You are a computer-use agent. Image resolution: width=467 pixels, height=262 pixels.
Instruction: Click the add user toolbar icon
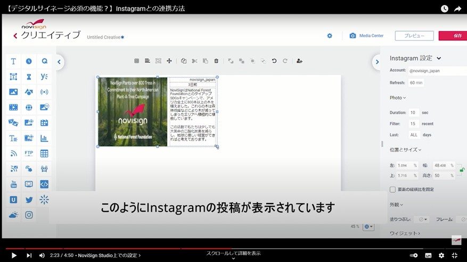click(x=299, y=61)
